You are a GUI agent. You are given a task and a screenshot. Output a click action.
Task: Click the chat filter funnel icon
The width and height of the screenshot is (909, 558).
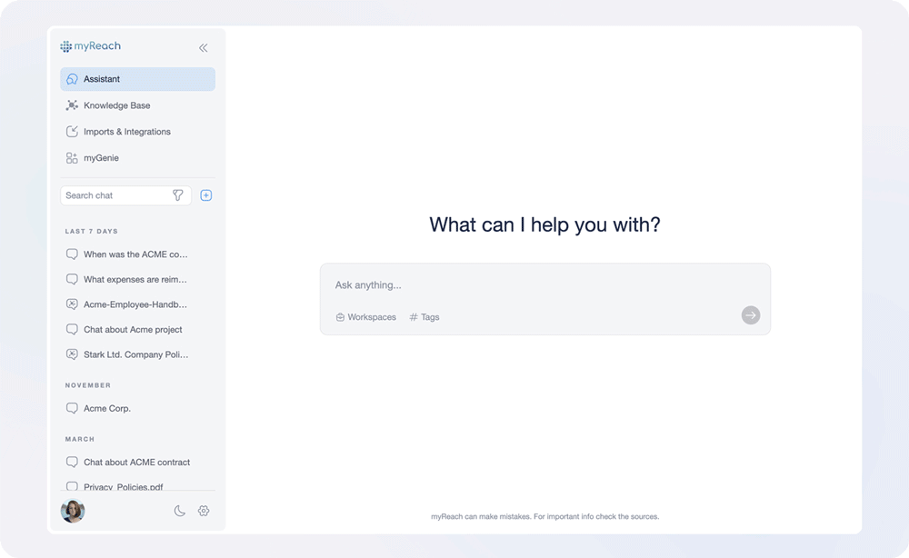(x=178, y=195)
